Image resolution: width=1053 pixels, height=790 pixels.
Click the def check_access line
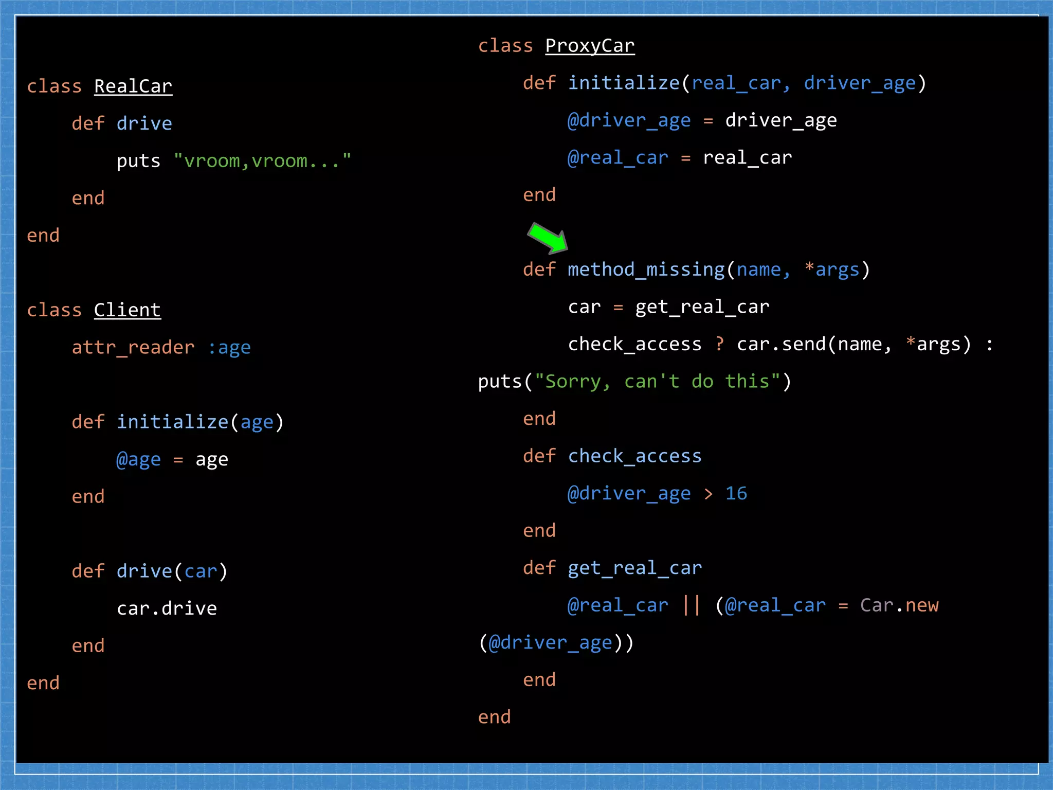pyautogui.click(x=612, y=456)
